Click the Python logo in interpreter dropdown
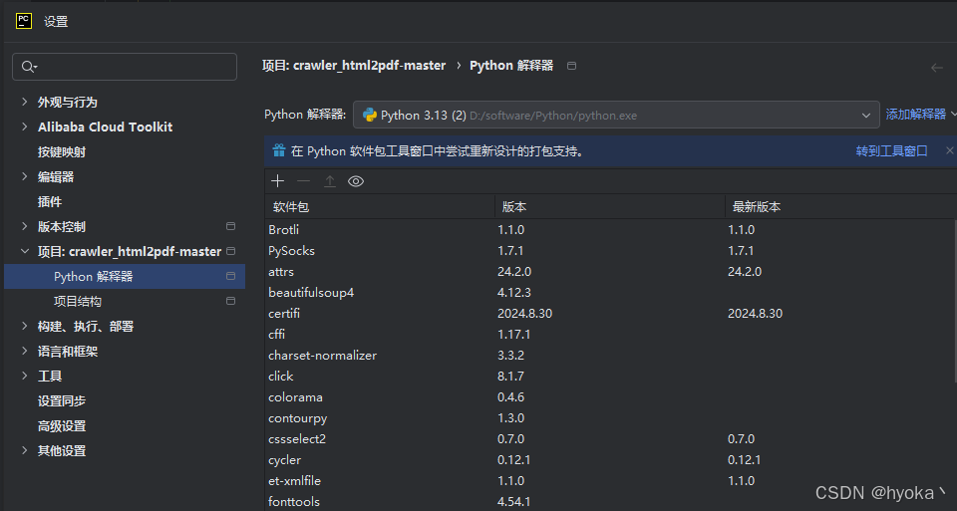 click(x=369, y=115)
